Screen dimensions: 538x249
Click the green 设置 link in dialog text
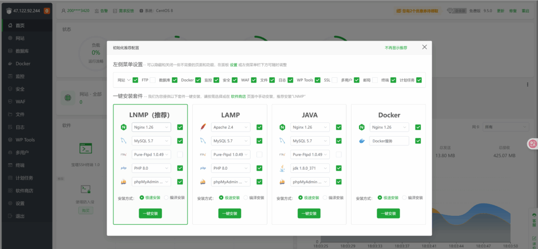coord(234,65)
